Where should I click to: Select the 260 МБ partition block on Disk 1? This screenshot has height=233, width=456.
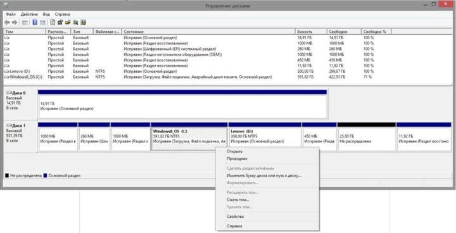pos(94,137)
